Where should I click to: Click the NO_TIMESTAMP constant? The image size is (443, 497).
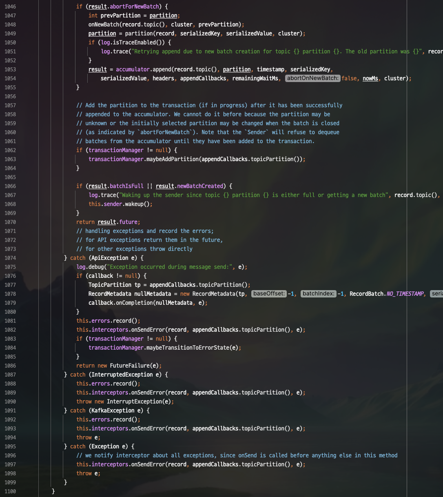point(405,294)
